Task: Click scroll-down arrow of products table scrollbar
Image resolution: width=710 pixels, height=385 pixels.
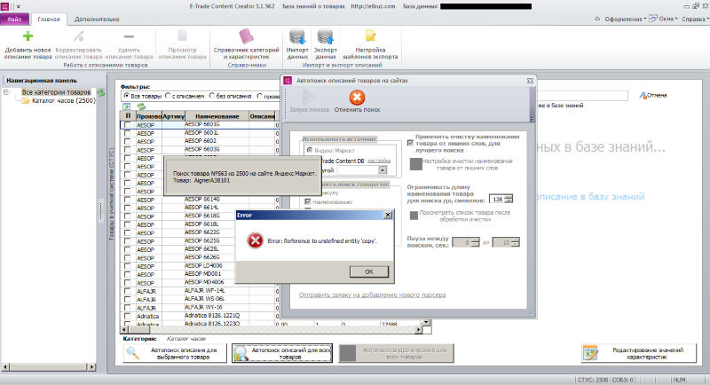Action: pyautogui.click(x=426, y=323)
